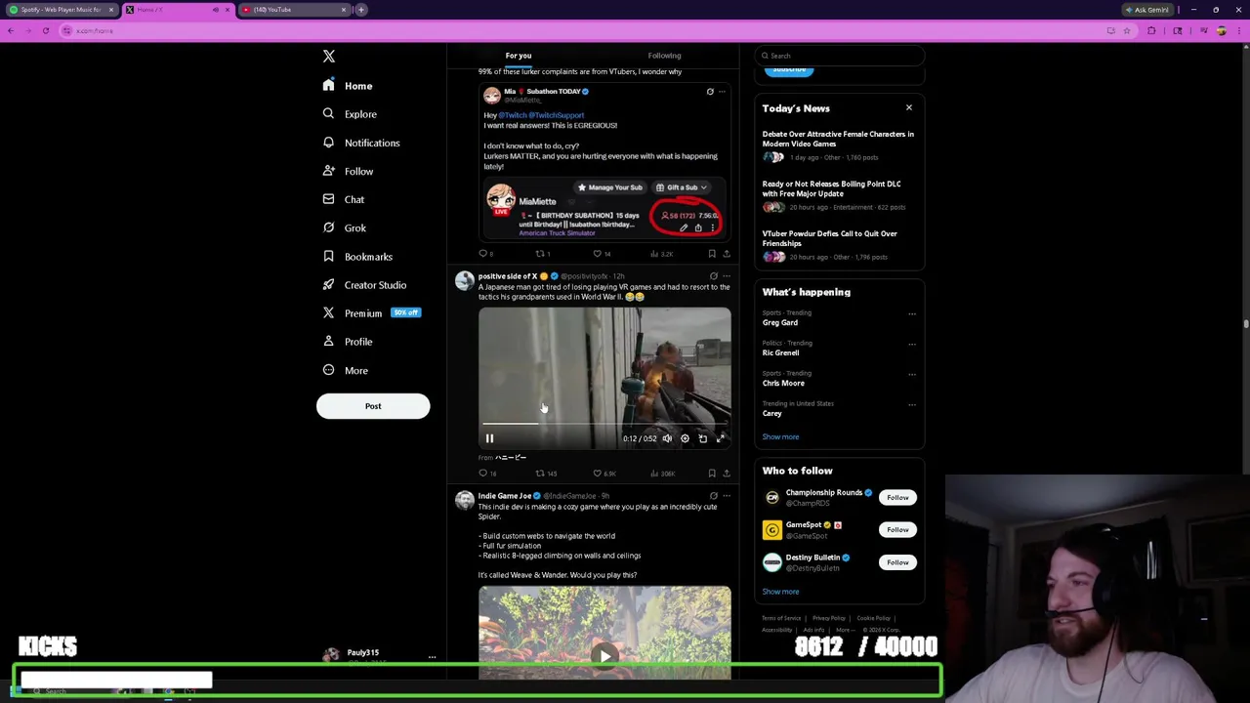The width and height of the screenshot is (1250, 703).
Task: Seek on the VR video progress bar
Action: tap(604, 424)
